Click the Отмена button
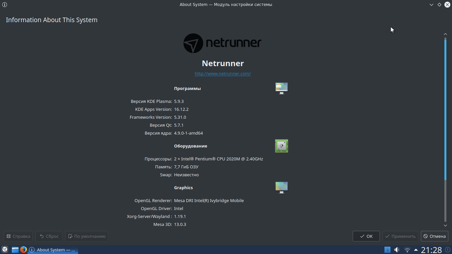Viewport: 452px width, 254px height. 434,236
